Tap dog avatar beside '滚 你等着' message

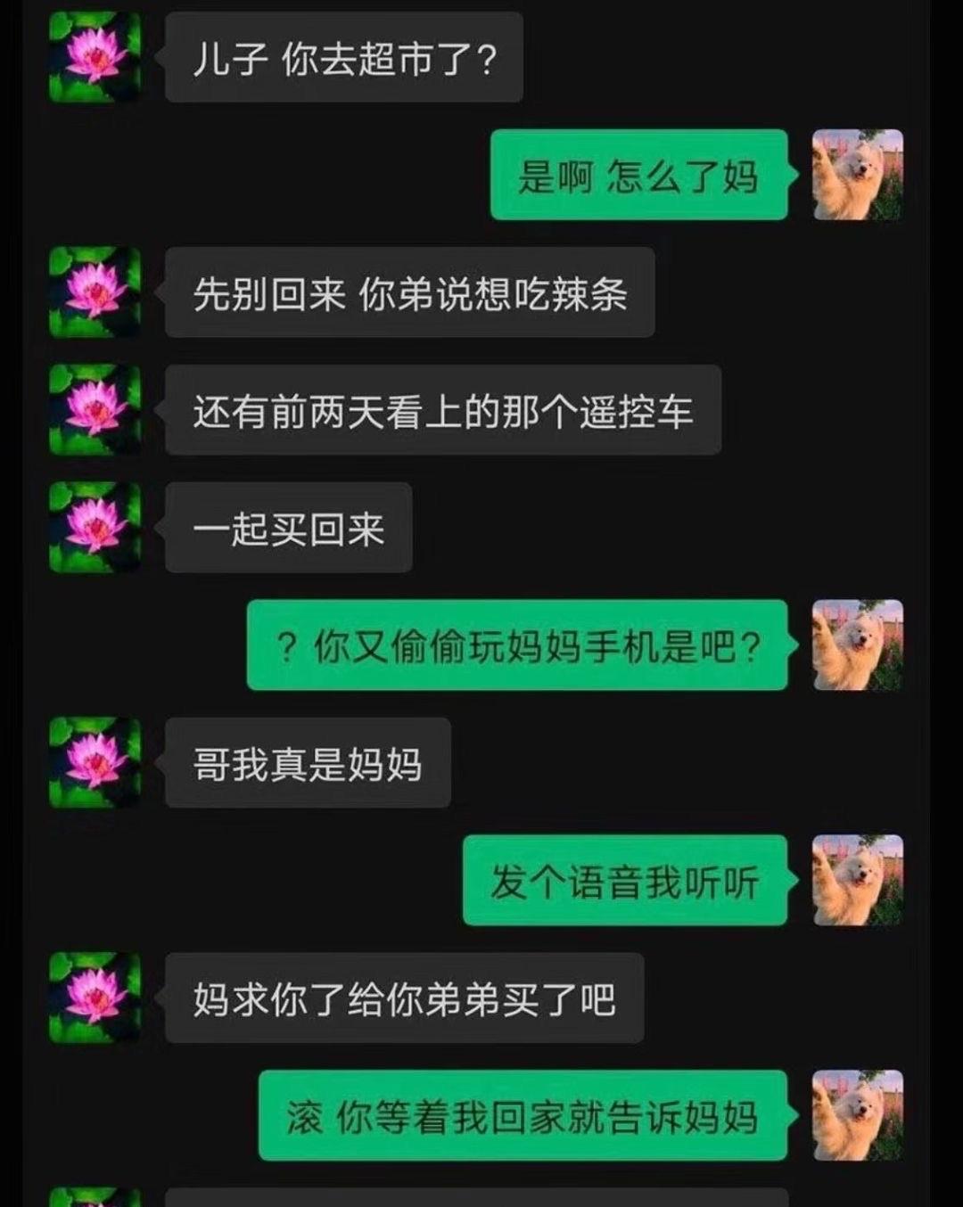858,1116
